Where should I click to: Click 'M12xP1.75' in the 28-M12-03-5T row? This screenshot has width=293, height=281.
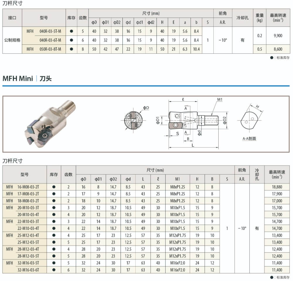pos(178,256)
